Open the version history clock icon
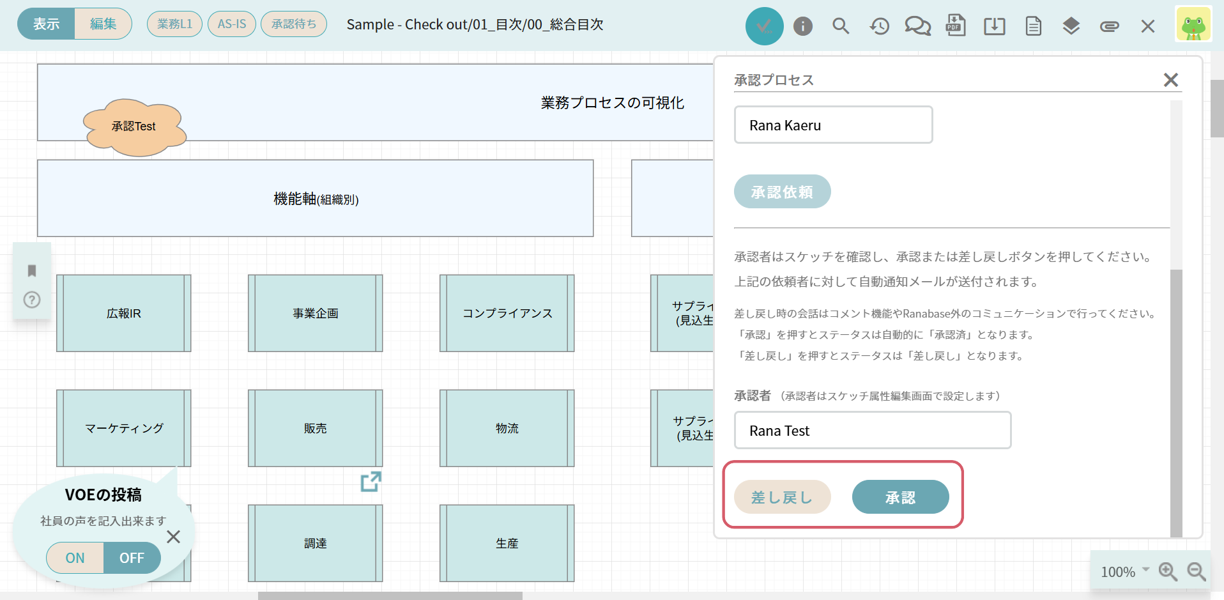Viewport: 1224px width, 600px height. [x=880, y=26]
